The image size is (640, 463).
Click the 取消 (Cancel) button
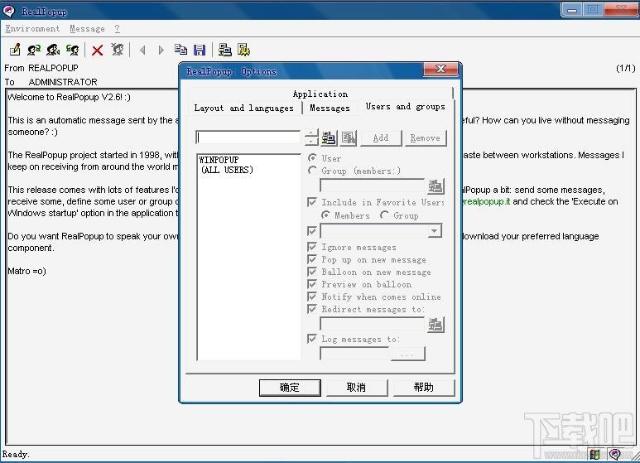point(356,388)
